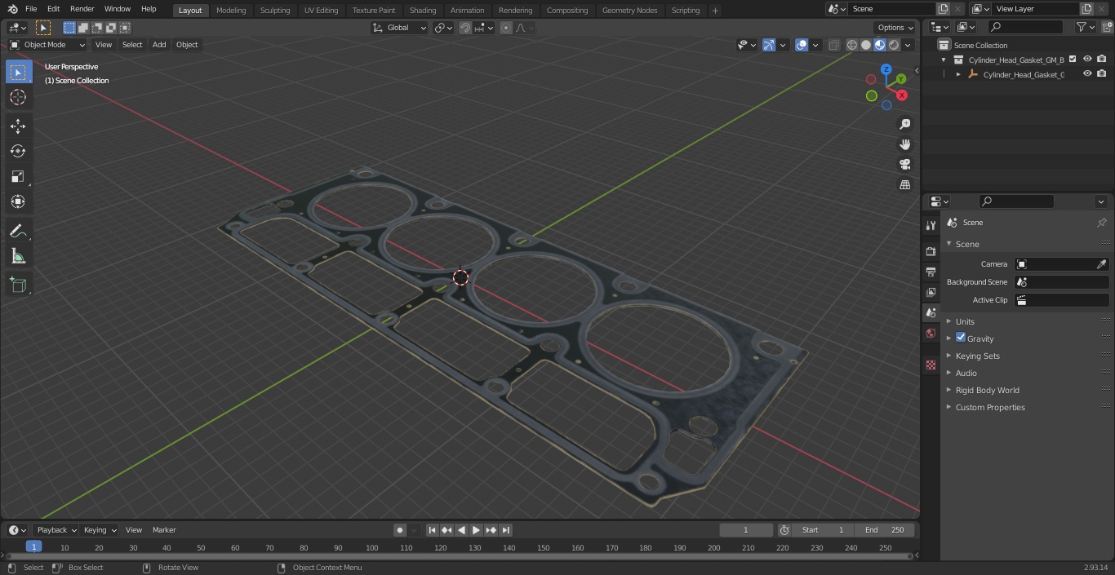
Task: Open the Add menu in viewport header
Action: pos(159,45)
